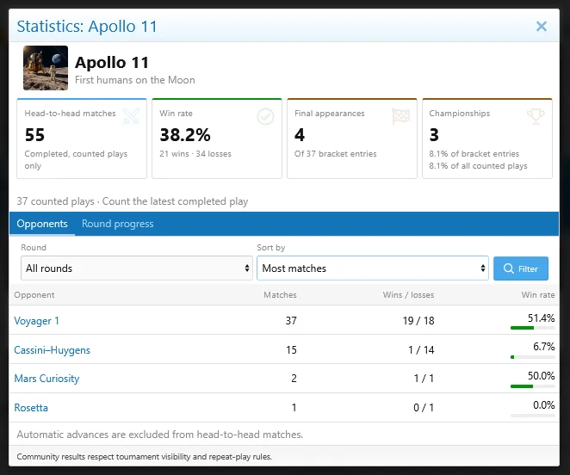This screenshot has height=475, width=570.
Task: Click the win rate checkmark circle icon
Action: [265, 117]
